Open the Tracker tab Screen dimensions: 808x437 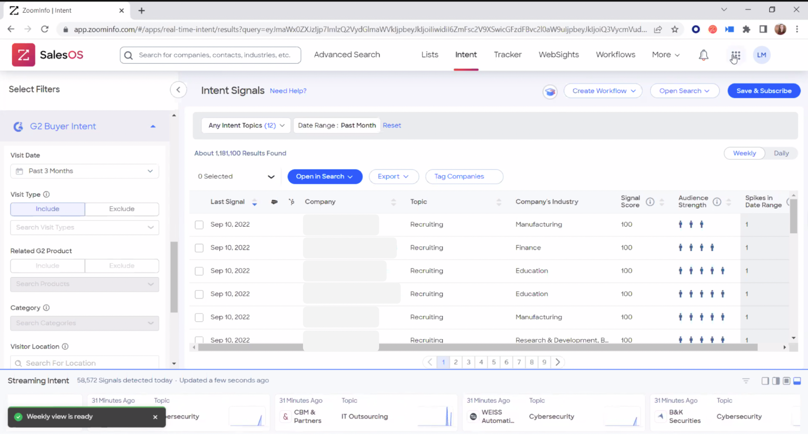pos(508,55)
